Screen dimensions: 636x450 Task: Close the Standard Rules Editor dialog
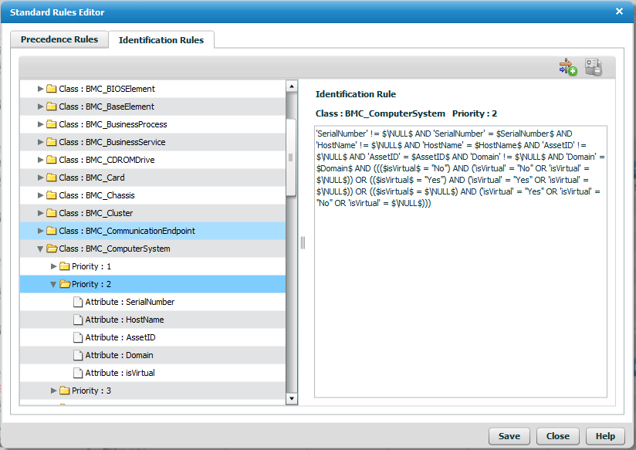pos(619,12)
